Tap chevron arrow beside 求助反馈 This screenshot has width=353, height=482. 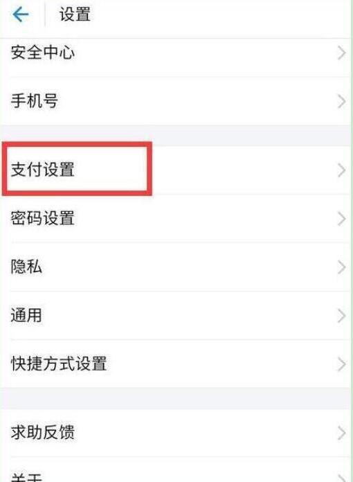(341, 433)
